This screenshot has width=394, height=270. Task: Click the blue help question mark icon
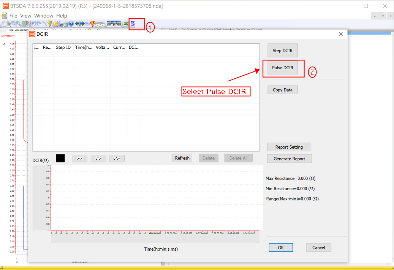71,24
